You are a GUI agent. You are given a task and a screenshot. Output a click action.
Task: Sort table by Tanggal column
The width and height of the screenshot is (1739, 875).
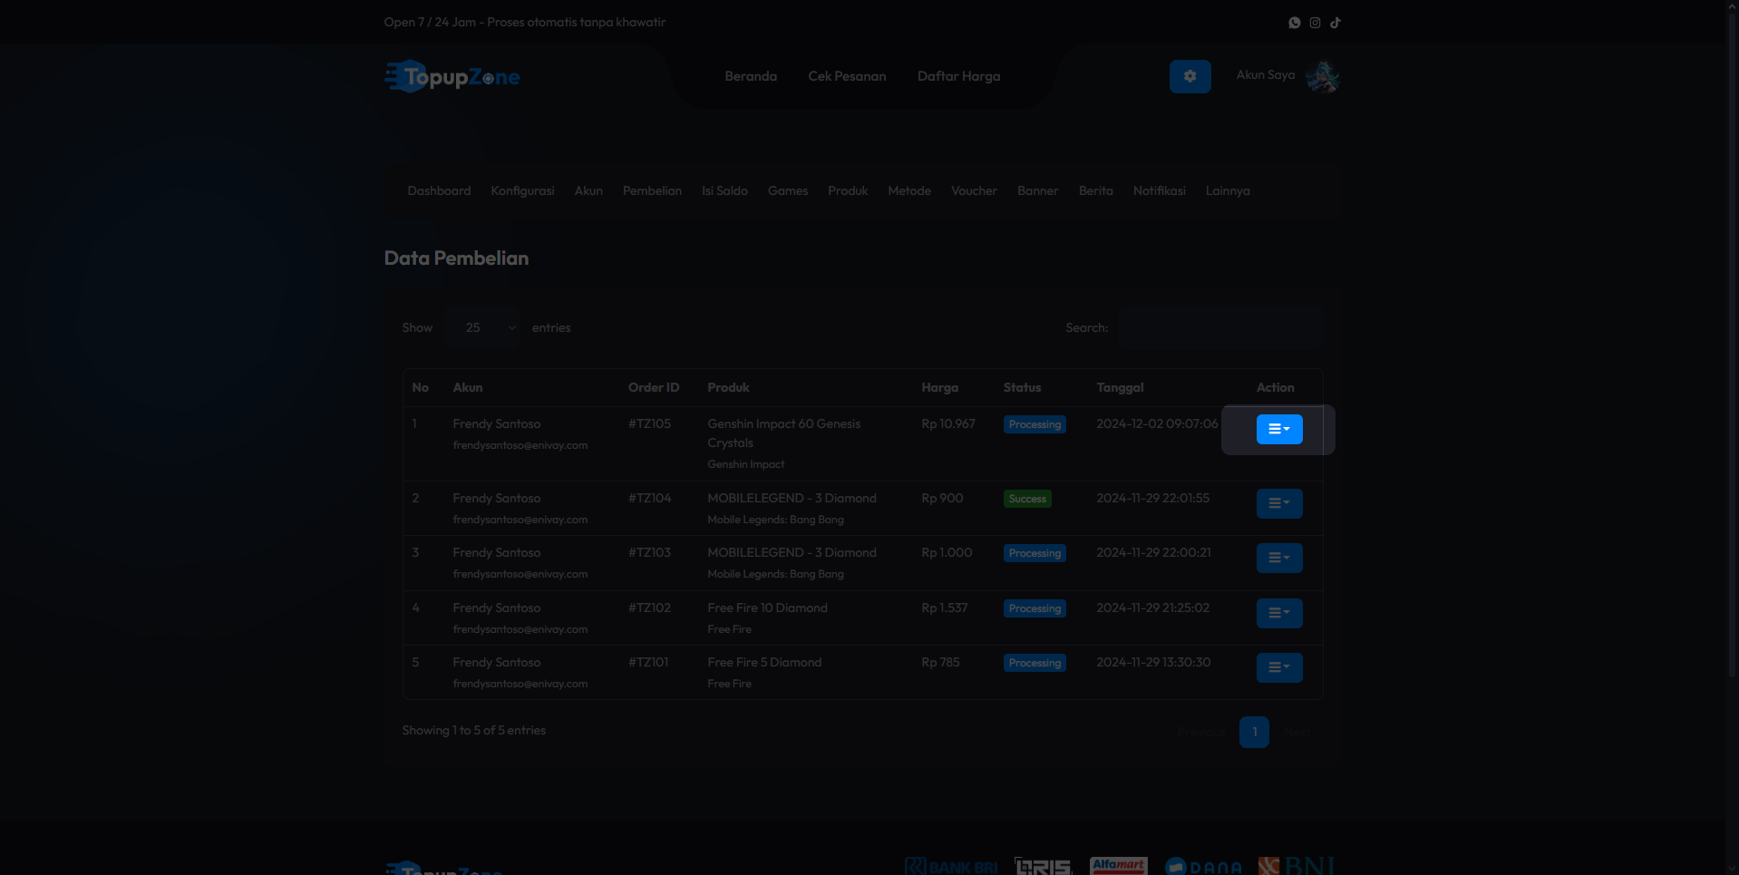1120,387
